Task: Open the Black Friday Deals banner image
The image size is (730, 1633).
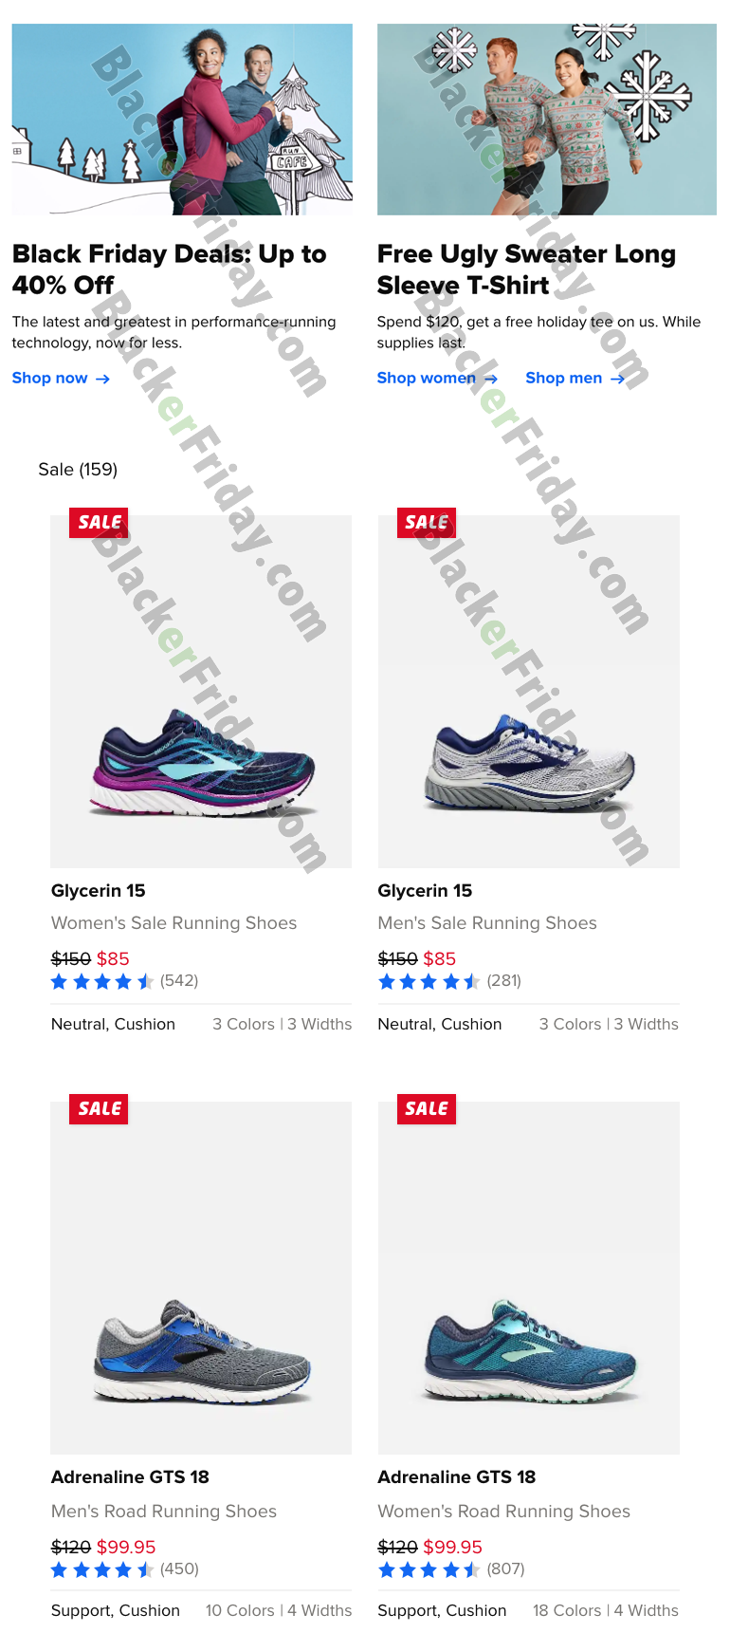Action: point(182,120)
